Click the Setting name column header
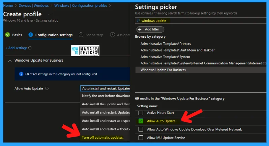The image size is (269, 146). point(147,106)
